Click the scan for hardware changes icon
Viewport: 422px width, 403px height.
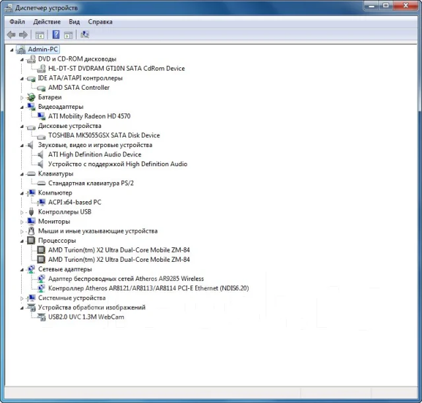[85, 34]
